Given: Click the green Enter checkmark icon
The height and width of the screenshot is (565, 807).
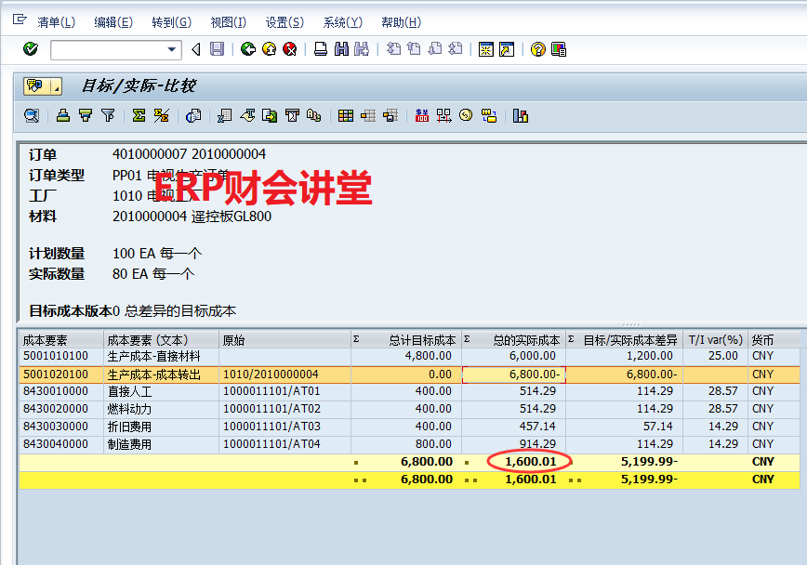Looking at the screenshot, I should [x=30, y=49].
